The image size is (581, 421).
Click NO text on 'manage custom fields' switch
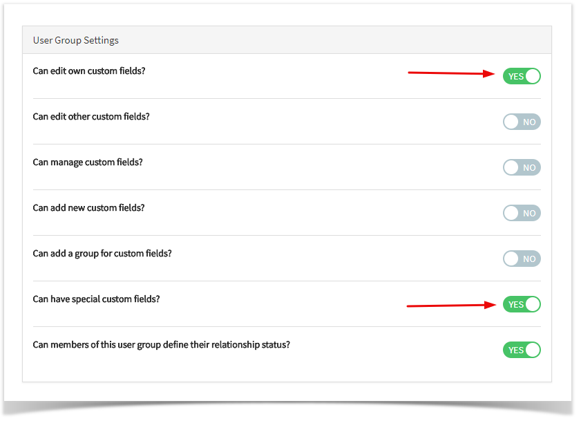point(529,168)
